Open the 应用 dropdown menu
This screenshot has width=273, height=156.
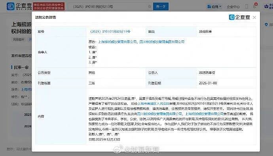214,7
